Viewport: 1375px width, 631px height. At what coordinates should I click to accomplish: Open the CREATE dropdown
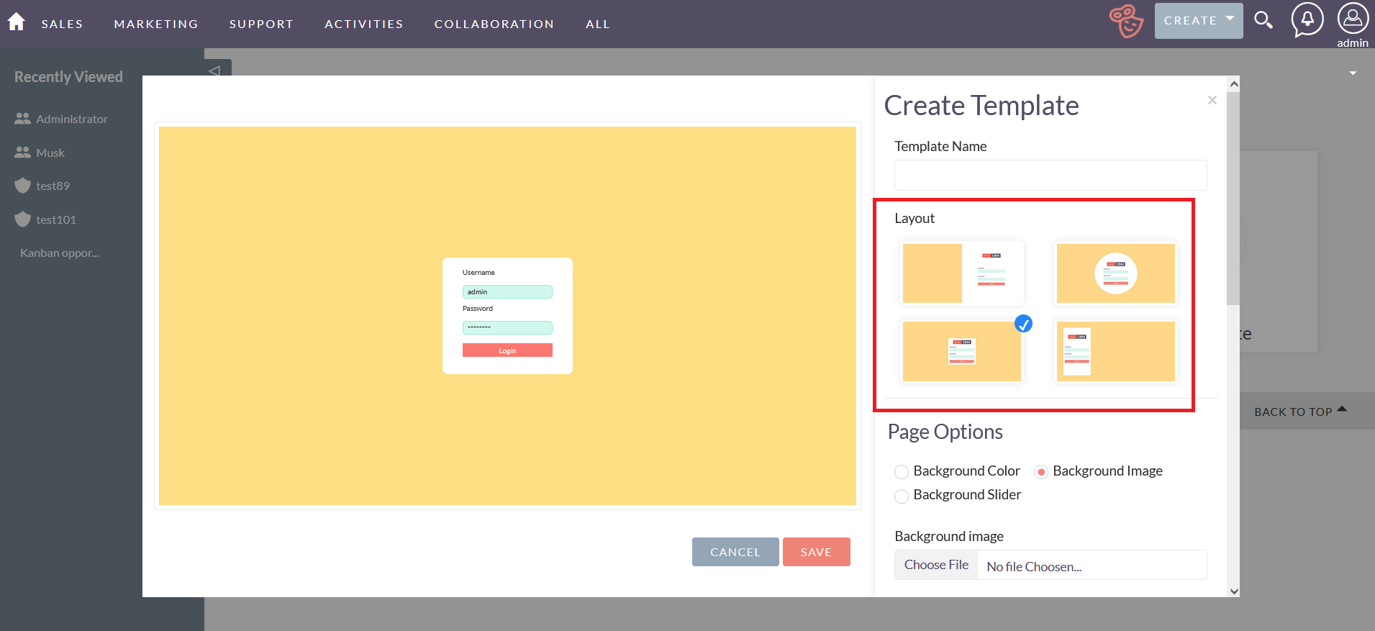(x=1199, y=21)
